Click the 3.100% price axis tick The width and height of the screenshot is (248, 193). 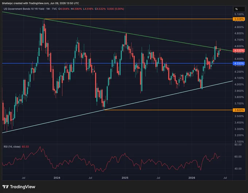239,142
